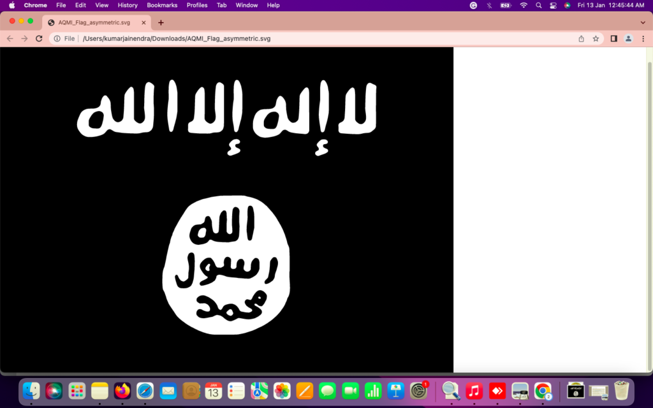Bookmark this page with the star icon
This screenshot has height=408, width=653.
tap(596, 38)
